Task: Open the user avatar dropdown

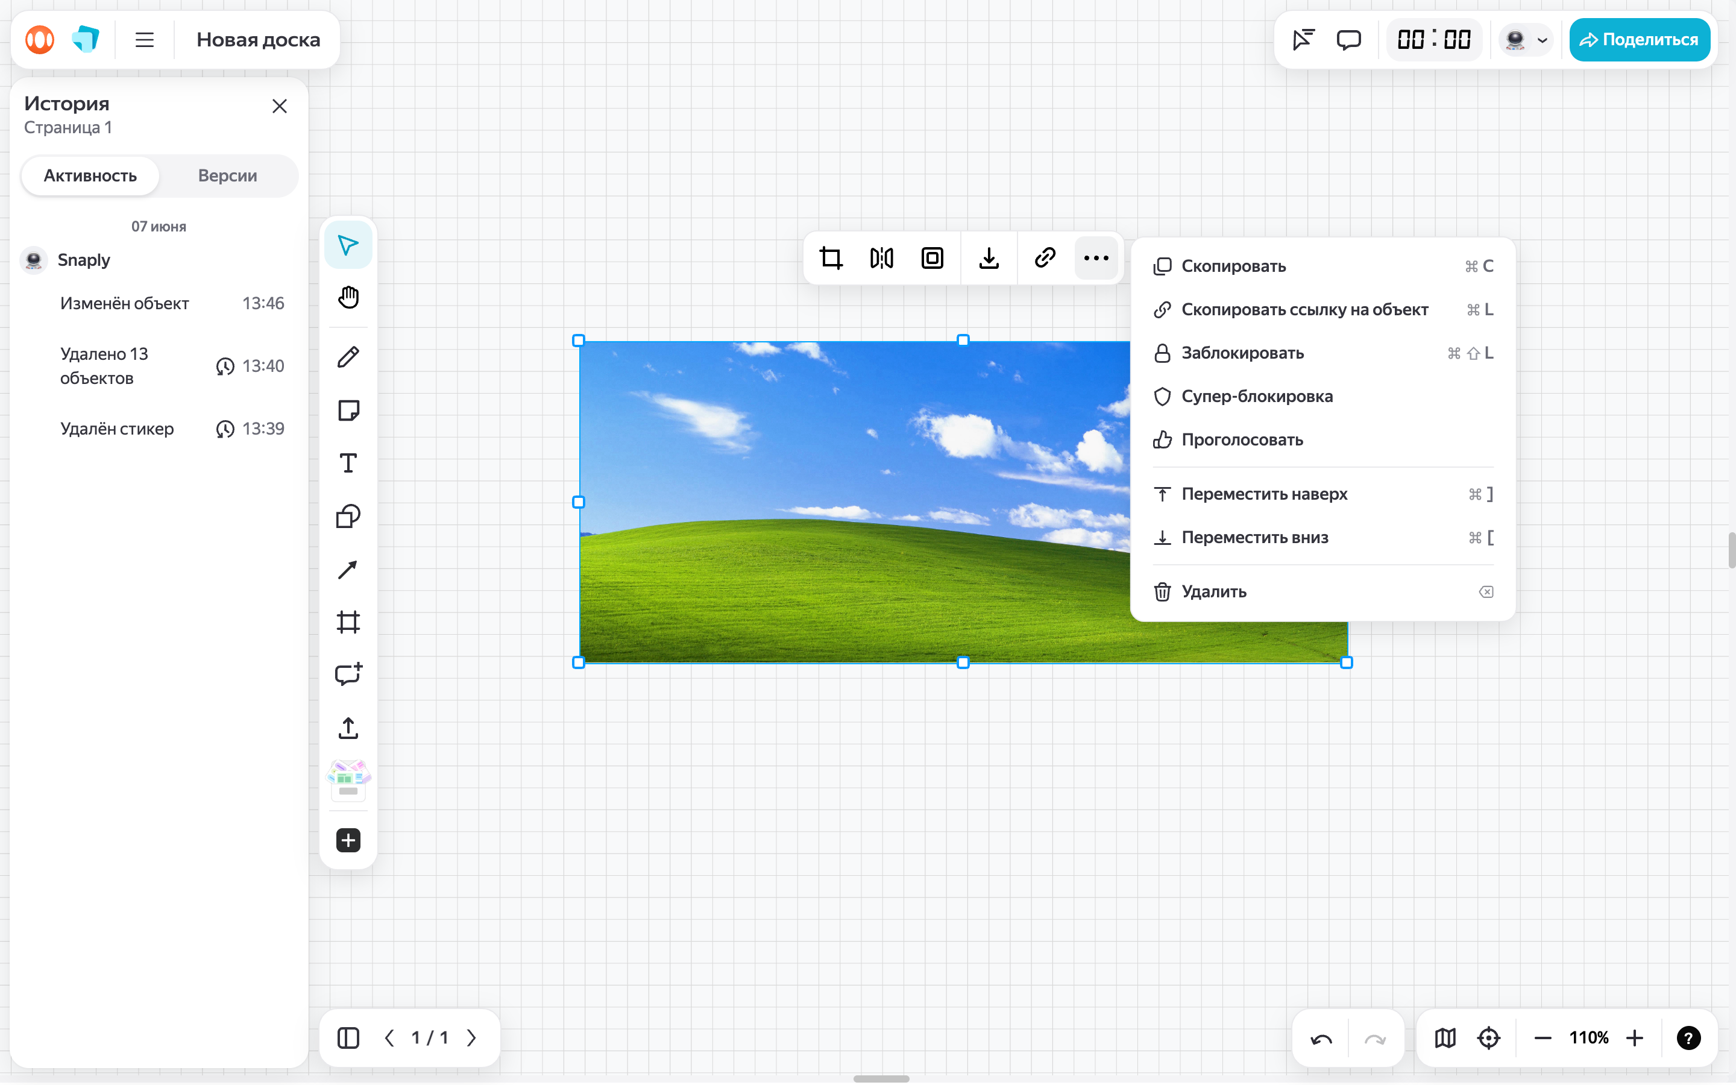Action: [x=1526, y=39]
